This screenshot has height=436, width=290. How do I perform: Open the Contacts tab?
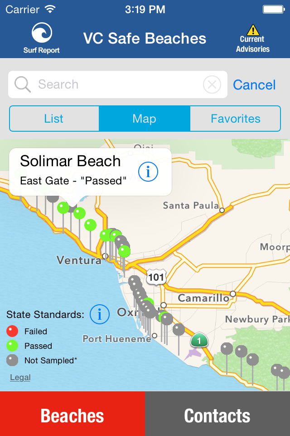217,416
